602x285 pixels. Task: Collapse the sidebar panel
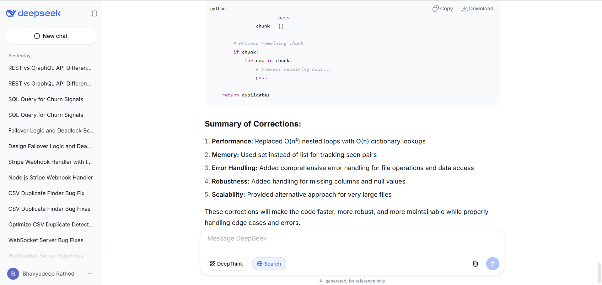tap(93, 13)
